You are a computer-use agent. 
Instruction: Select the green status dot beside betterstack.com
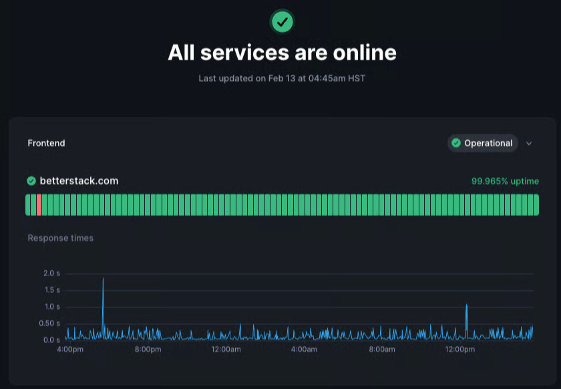31,181
